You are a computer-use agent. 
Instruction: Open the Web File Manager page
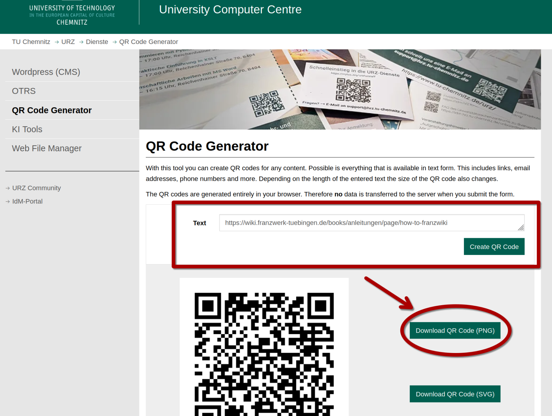(x=47, y=148)
